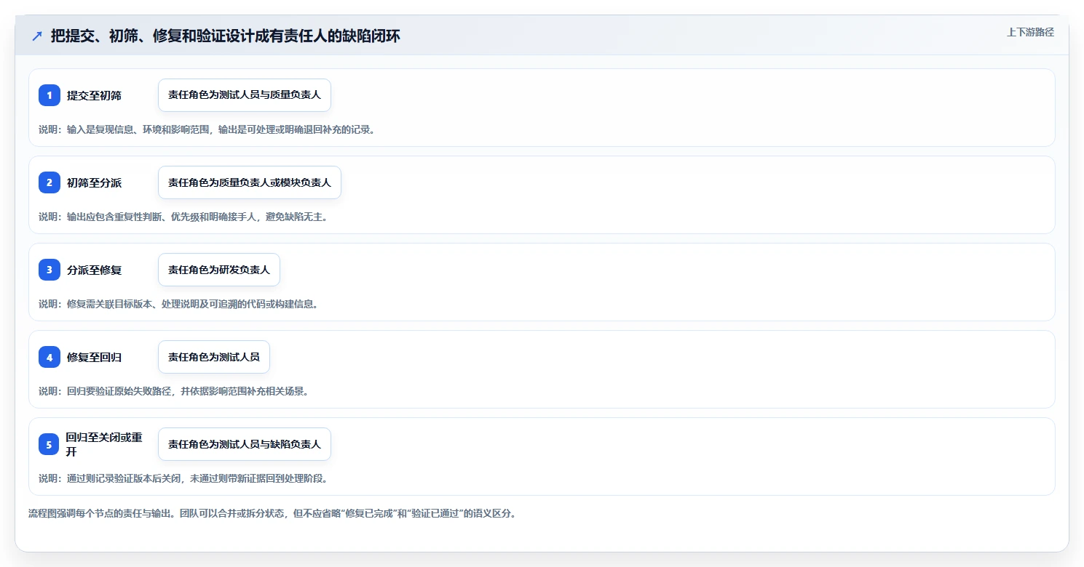Click the footer note starting 流程图强调每个节点
Screen dimensions: 1084x567
pyautogui.click(x=272, y=514)
